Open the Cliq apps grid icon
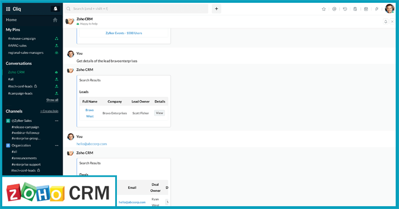 (8, 9)
